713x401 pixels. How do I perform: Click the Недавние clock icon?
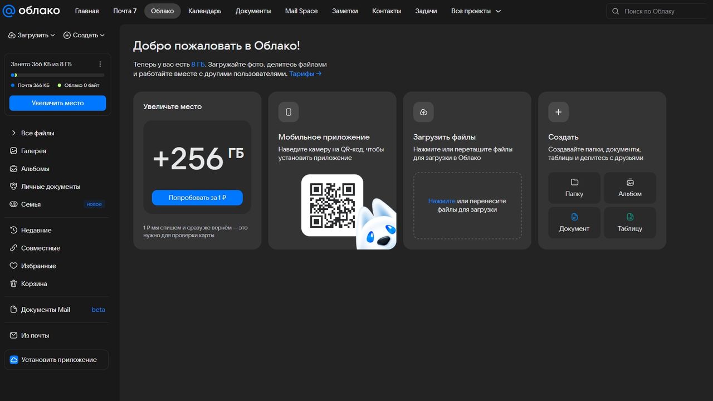(14, 230)
